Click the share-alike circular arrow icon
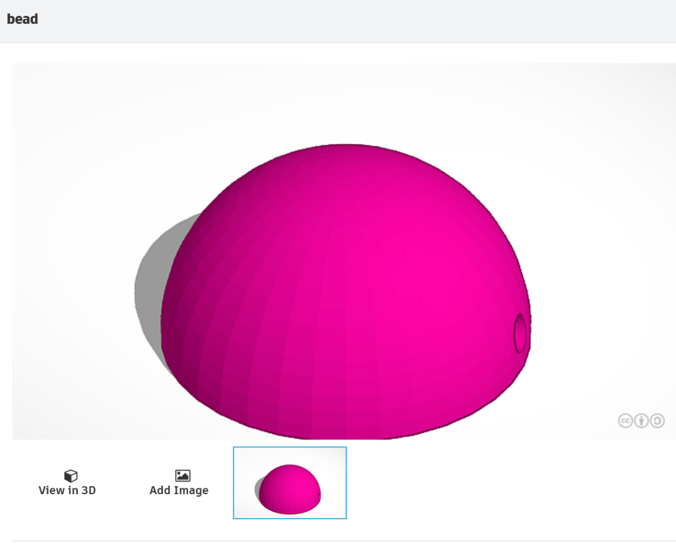Viewport: 676px width, 545px height. pyautogui.click(x=657, y=420)
